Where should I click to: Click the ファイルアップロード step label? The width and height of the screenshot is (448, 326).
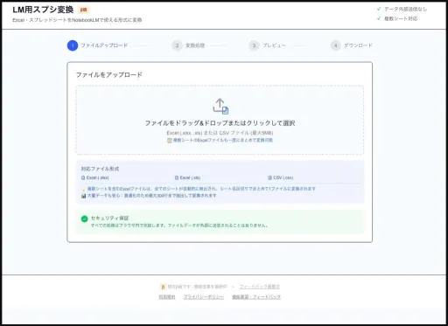point(104,45)
